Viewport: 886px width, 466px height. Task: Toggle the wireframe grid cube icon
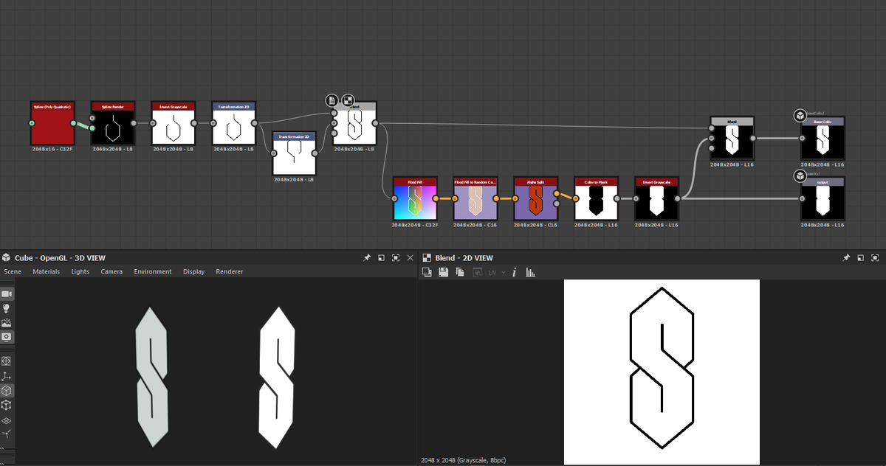[7, 361]
